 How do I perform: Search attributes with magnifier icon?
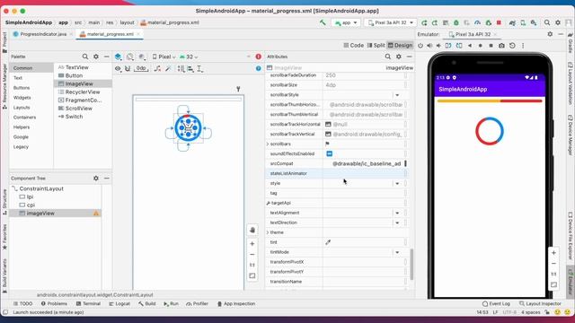point(387,57)
